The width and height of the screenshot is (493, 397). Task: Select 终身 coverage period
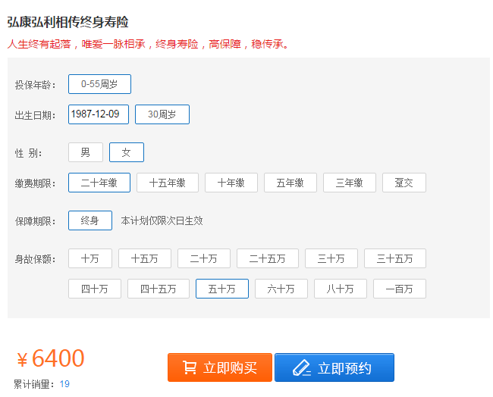(x=90, y=220)
